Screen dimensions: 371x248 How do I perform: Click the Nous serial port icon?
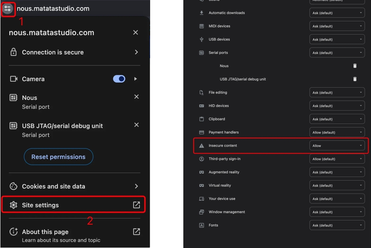coord(13,97)
